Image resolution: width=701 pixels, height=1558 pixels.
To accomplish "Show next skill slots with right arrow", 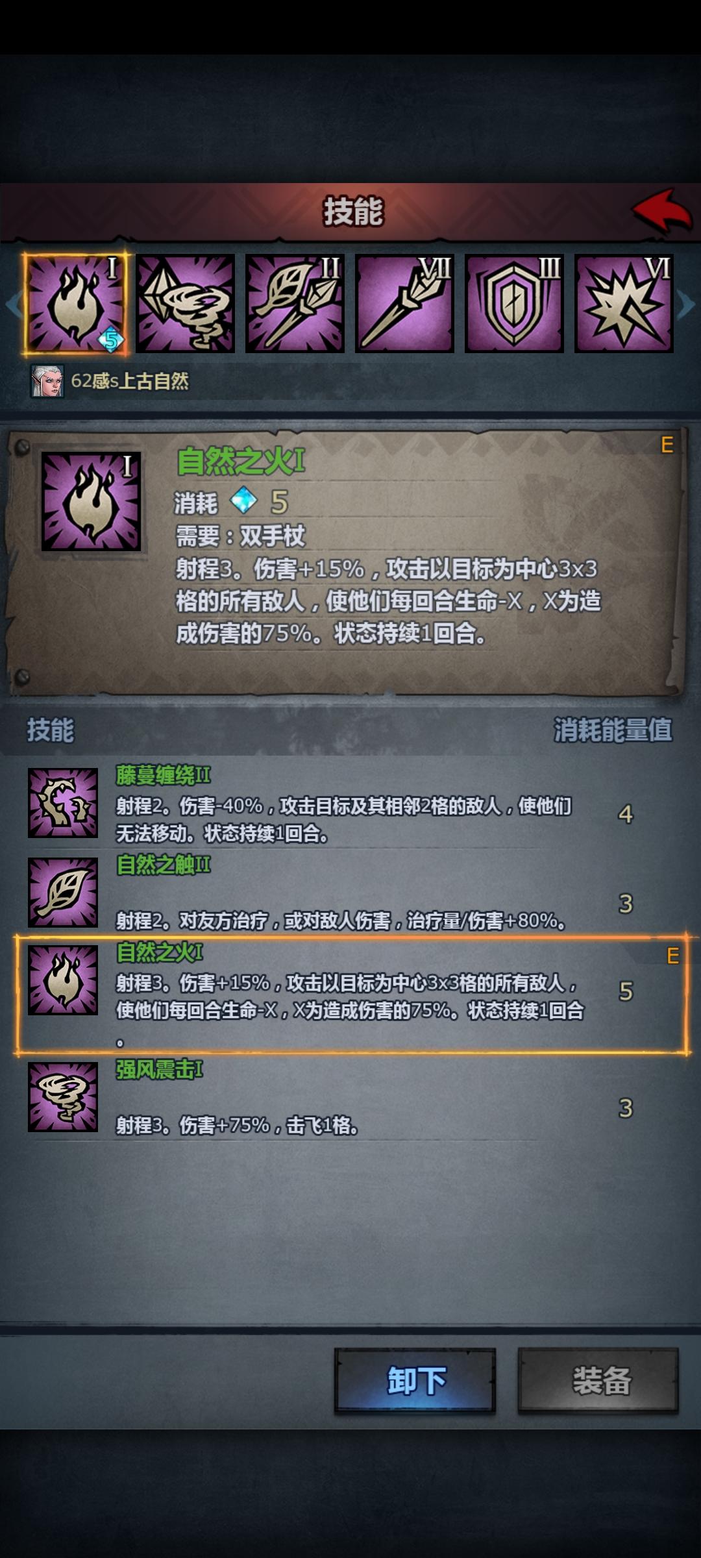I will 686,304.
